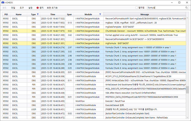Screen dimensions: 191x121
Task: Select the ChunkMode Decision log row
Action: (x=145, y=31)
